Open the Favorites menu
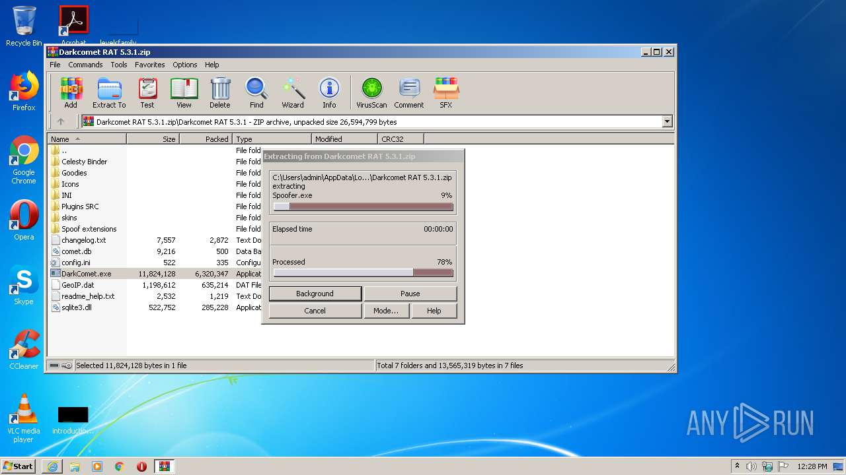 point(150,65)
